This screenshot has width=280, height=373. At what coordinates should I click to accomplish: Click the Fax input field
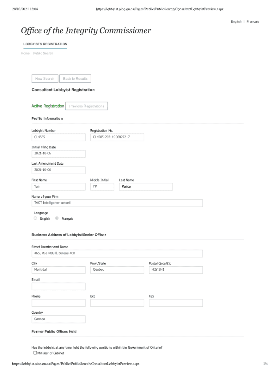tap(176, 303)
